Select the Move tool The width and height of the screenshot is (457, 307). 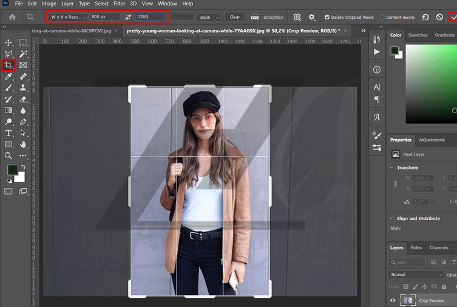(8, 43)
